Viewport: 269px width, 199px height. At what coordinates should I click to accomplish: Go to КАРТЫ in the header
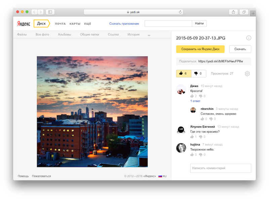(x=75, y=24)
